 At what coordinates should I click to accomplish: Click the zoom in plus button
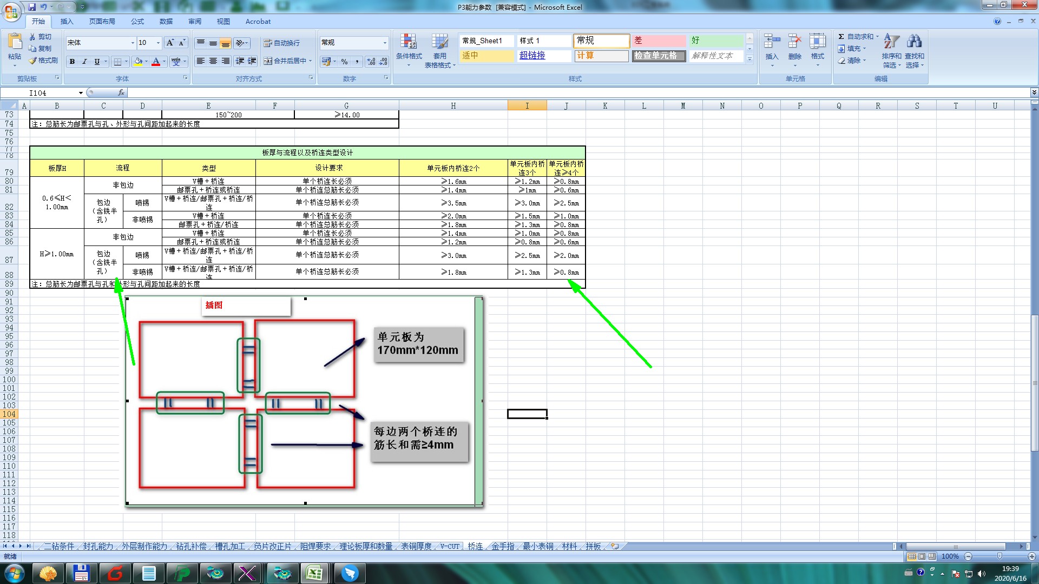coord(1031,556)
